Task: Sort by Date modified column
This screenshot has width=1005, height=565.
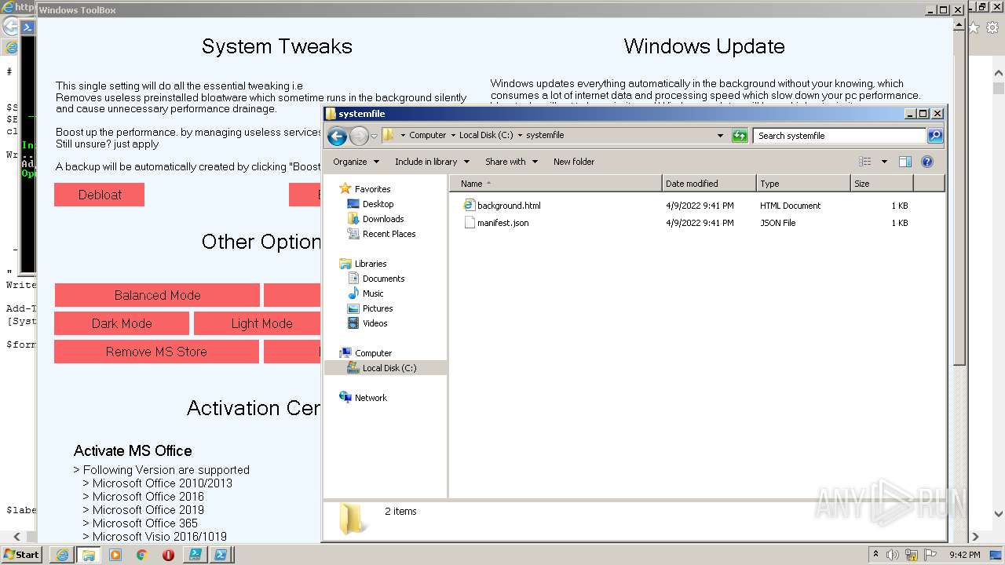Action: pos(709,184)
